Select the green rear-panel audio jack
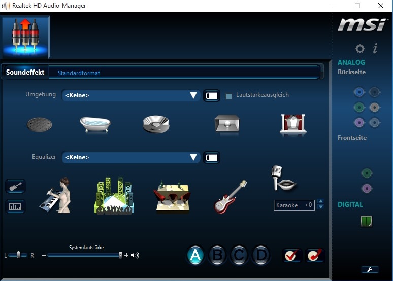This screenshot has width=393, height=281. point(359,108)
